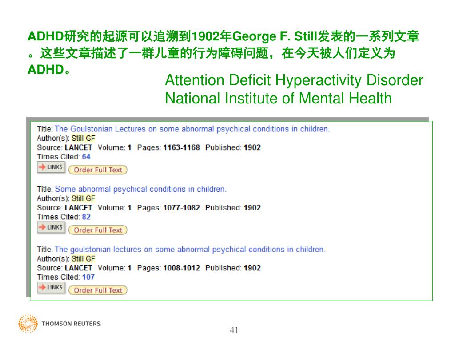Open the 'Some abnormal psychical conditions in children' title

pos(141,189)
